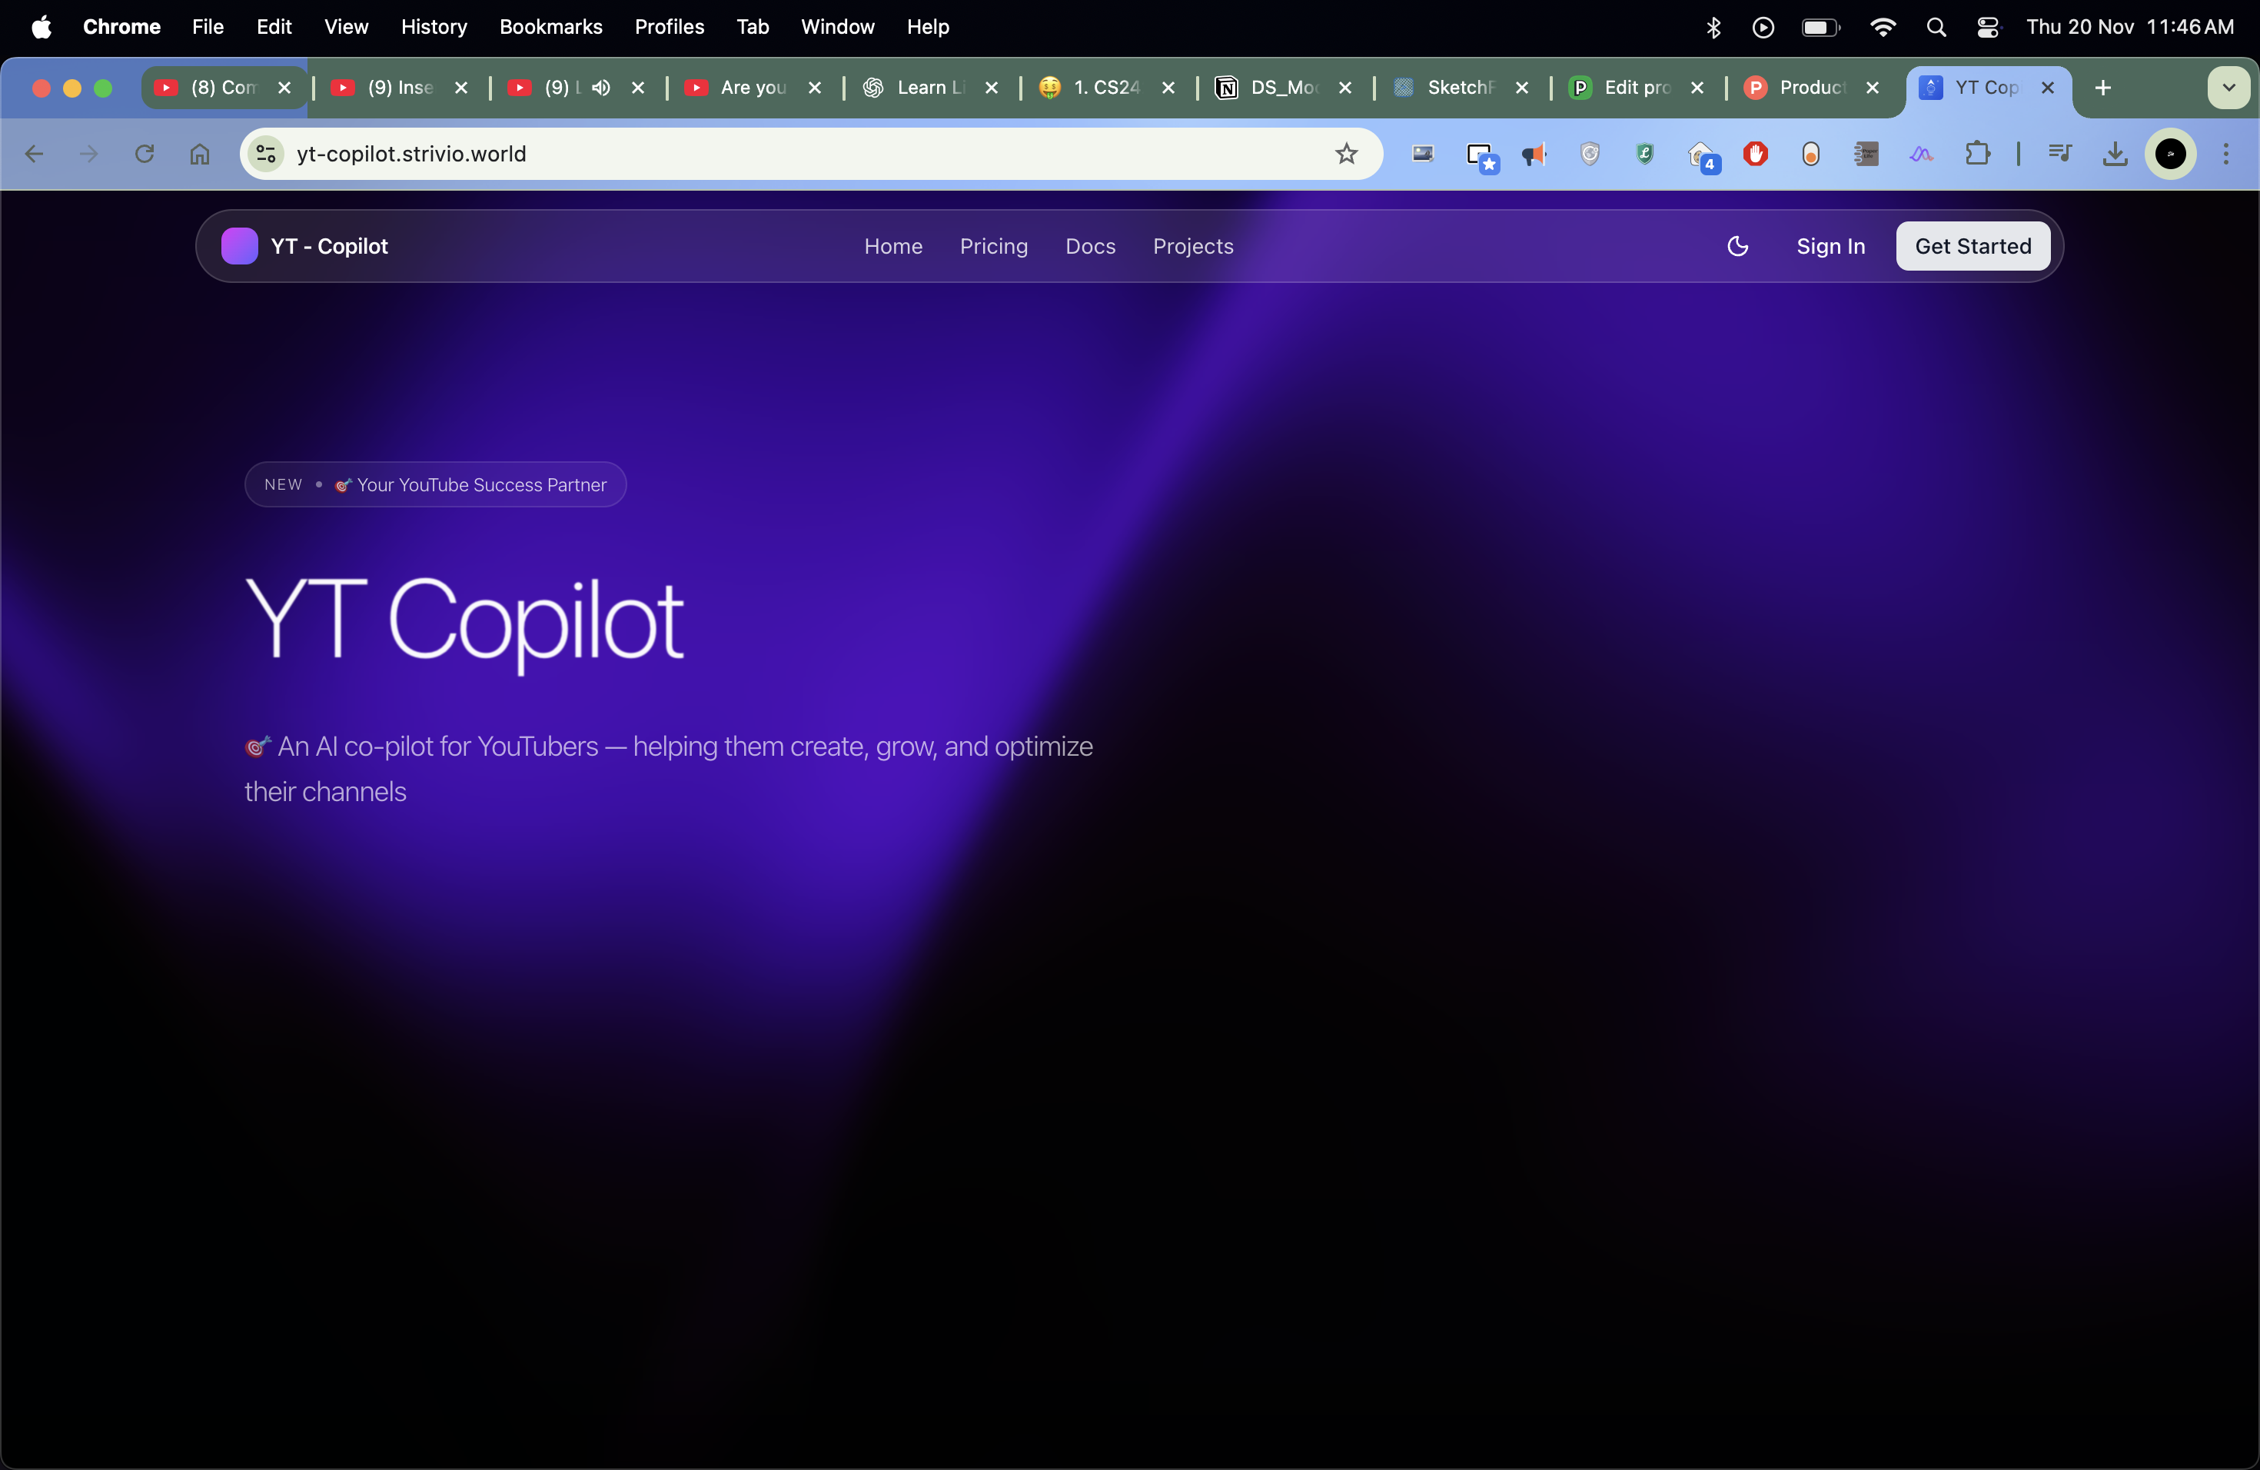Screen dimensions: 2260x1470
Task: Click the downloads arrow icon in toolbar
Action: 2115,154
